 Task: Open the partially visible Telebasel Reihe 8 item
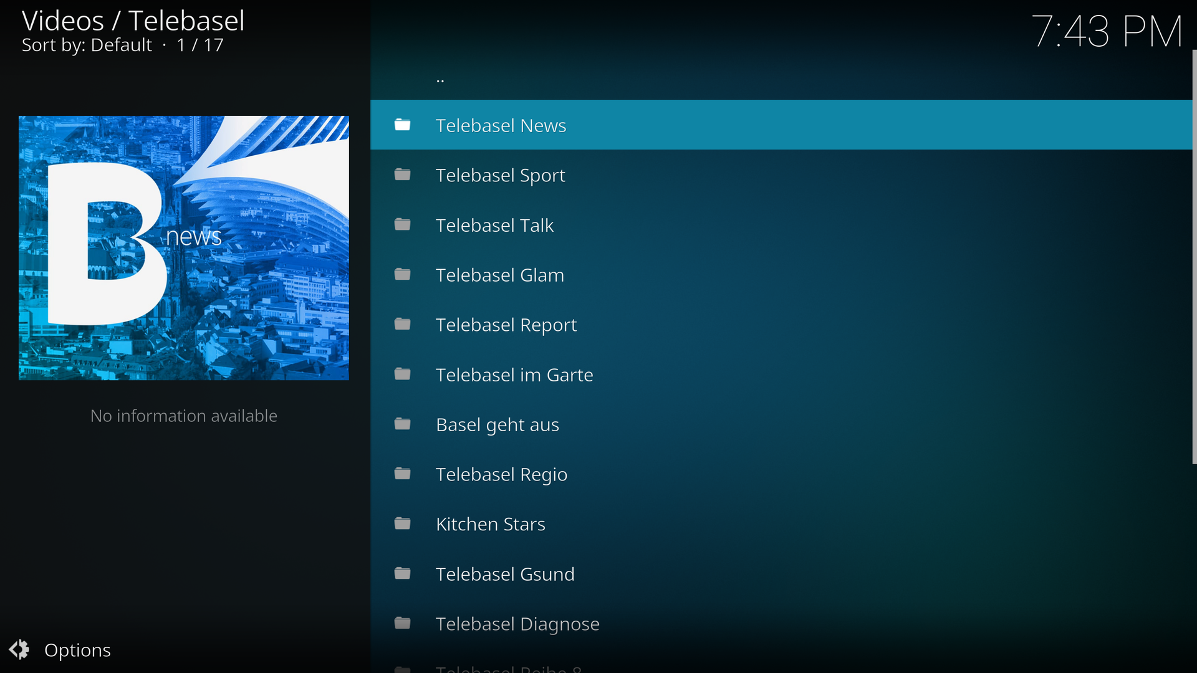[508, 669]
